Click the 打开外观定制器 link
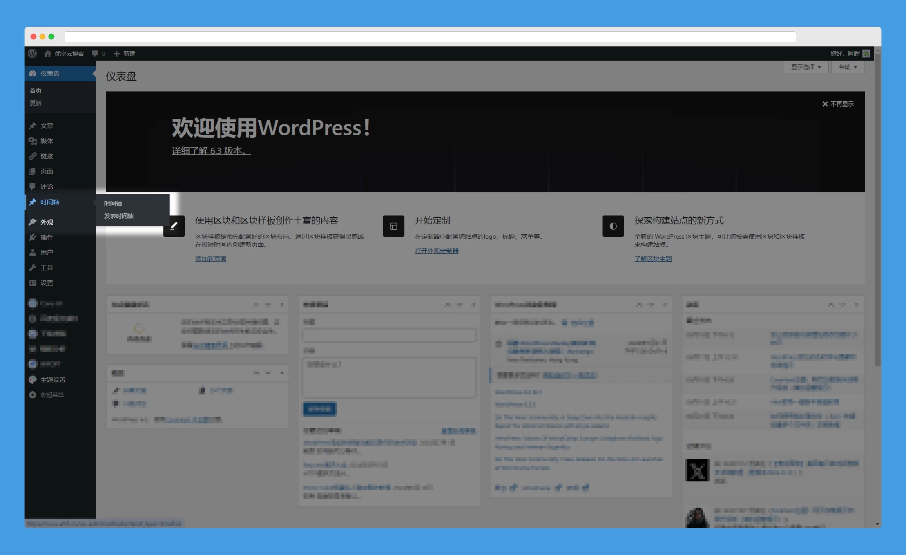This screenshot has height=555, width=906. pyautogui.click(x=436, y=251)
